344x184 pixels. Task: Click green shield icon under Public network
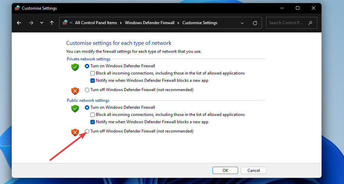[75, 108]
